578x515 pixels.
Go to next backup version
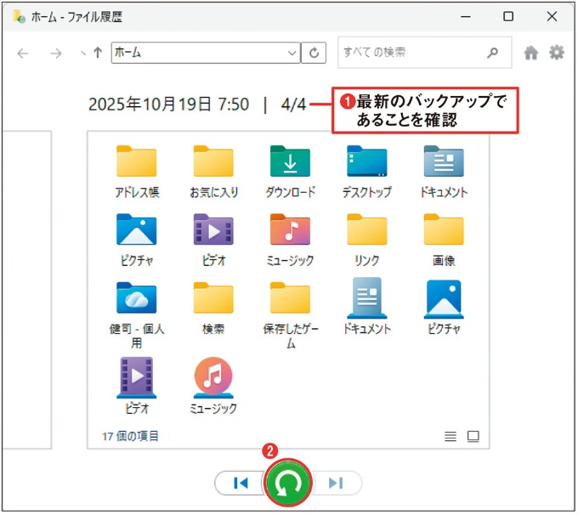[337, 484]
